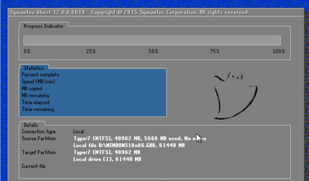The image size is (309, 181).
Task: Click the MB remaining statistics row
Action: coord(35,96)
